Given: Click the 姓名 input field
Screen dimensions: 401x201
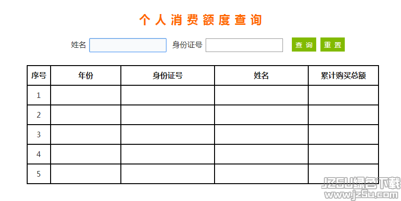Looking at the screenshot, I should (128, 45).
